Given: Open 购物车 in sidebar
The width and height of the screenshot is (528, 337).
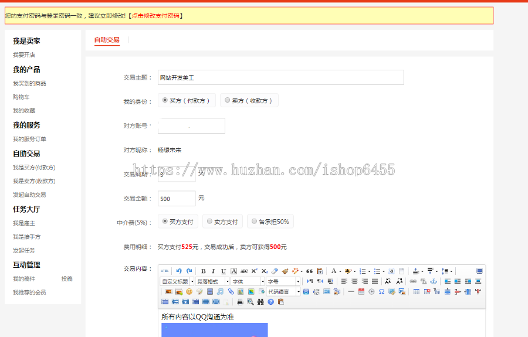Looking at the screenshot, I should pyautogui.click(x=21, y=97).
